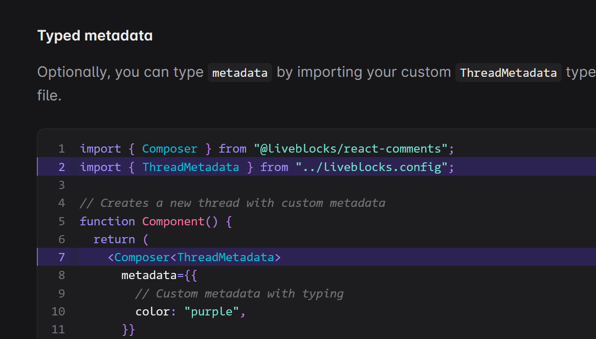Click the 'function' keyword on line 5

click(107, 221)
